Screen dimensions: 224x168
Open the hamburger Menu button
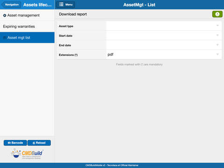tap(65, 5)
